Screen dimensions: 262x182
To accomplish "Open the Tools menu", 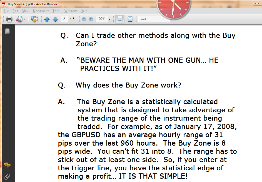I will 56,11.
